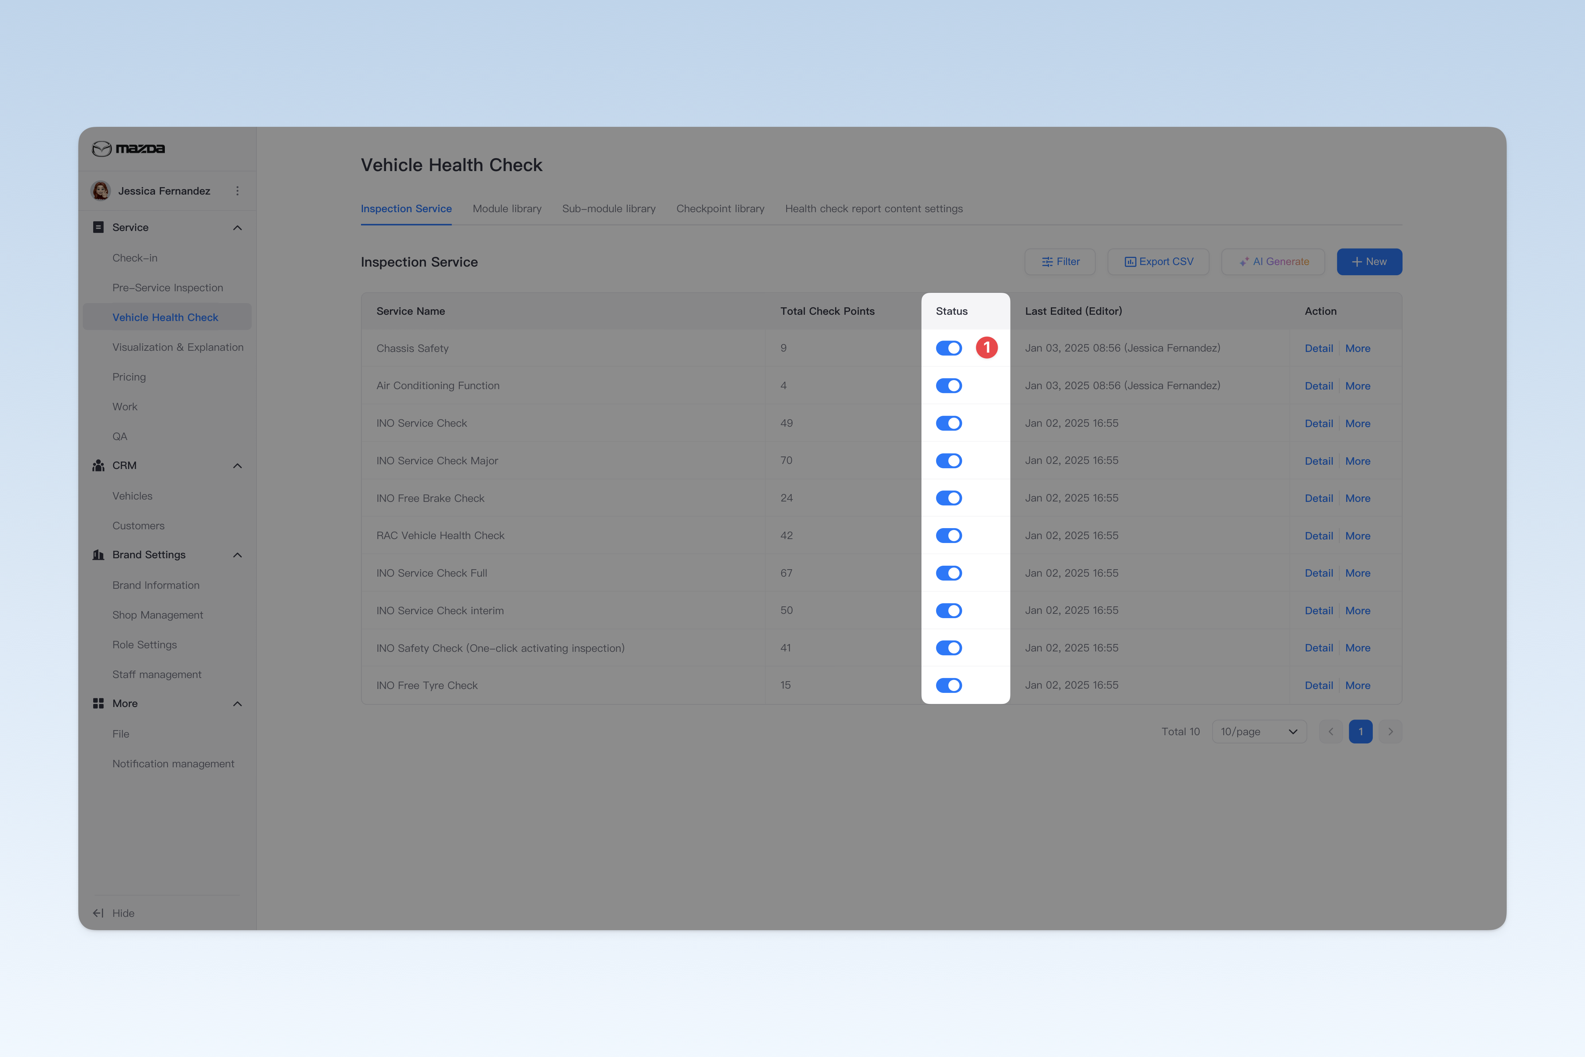The width and height of the screenshot is (1585, 1057).
Task: Select page 1 in pagination
Action: click(x=1361, y=731)
